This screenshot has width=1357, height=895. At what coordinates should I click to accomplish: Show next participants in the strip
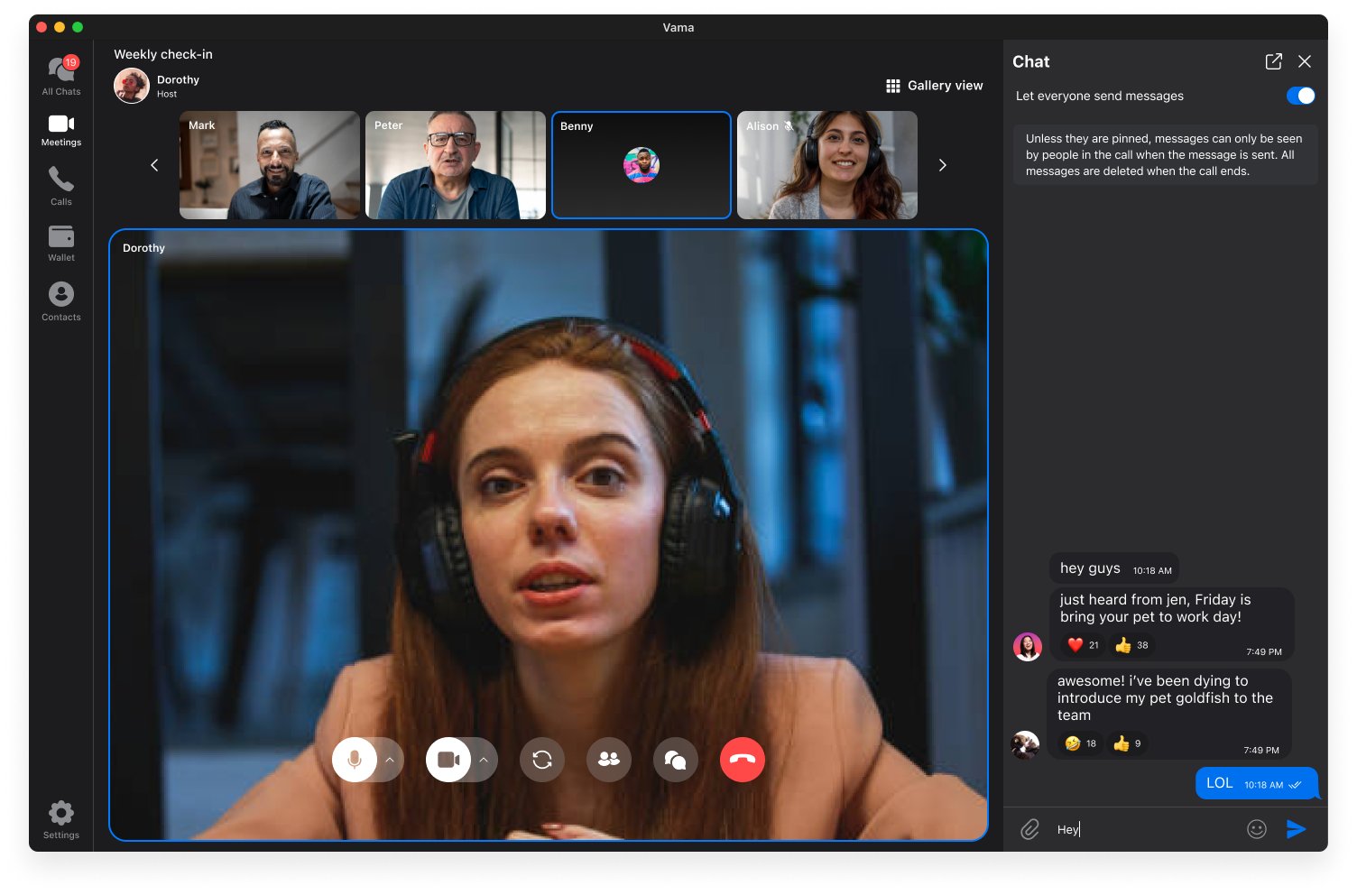point(943,165)
